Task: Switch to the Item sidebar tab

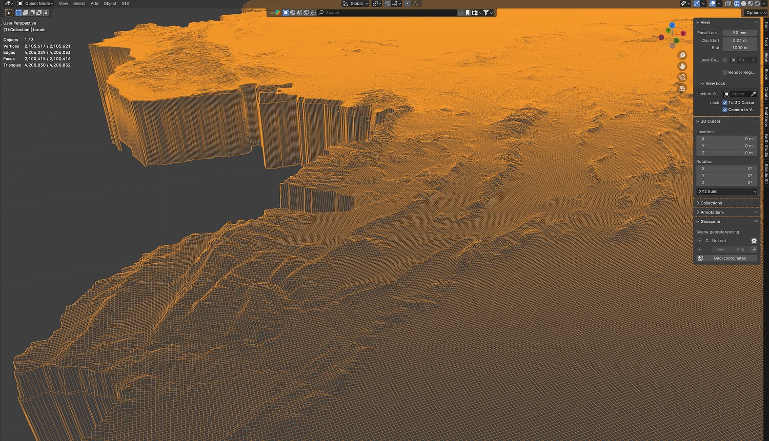Action: coord(766,26)
